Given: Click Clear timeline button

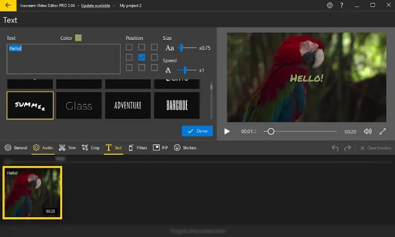Looking at the screenshot, I should click(x=375, y=148).
